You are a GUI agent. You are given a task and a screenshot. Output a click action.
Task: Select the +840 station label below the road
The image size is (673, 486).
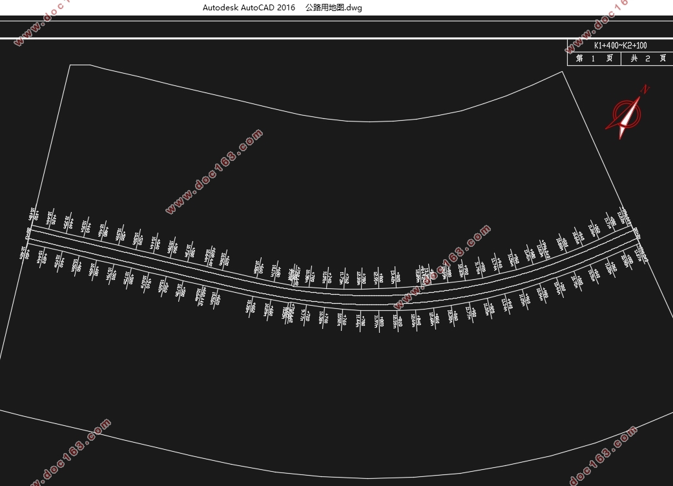[418, 320]
